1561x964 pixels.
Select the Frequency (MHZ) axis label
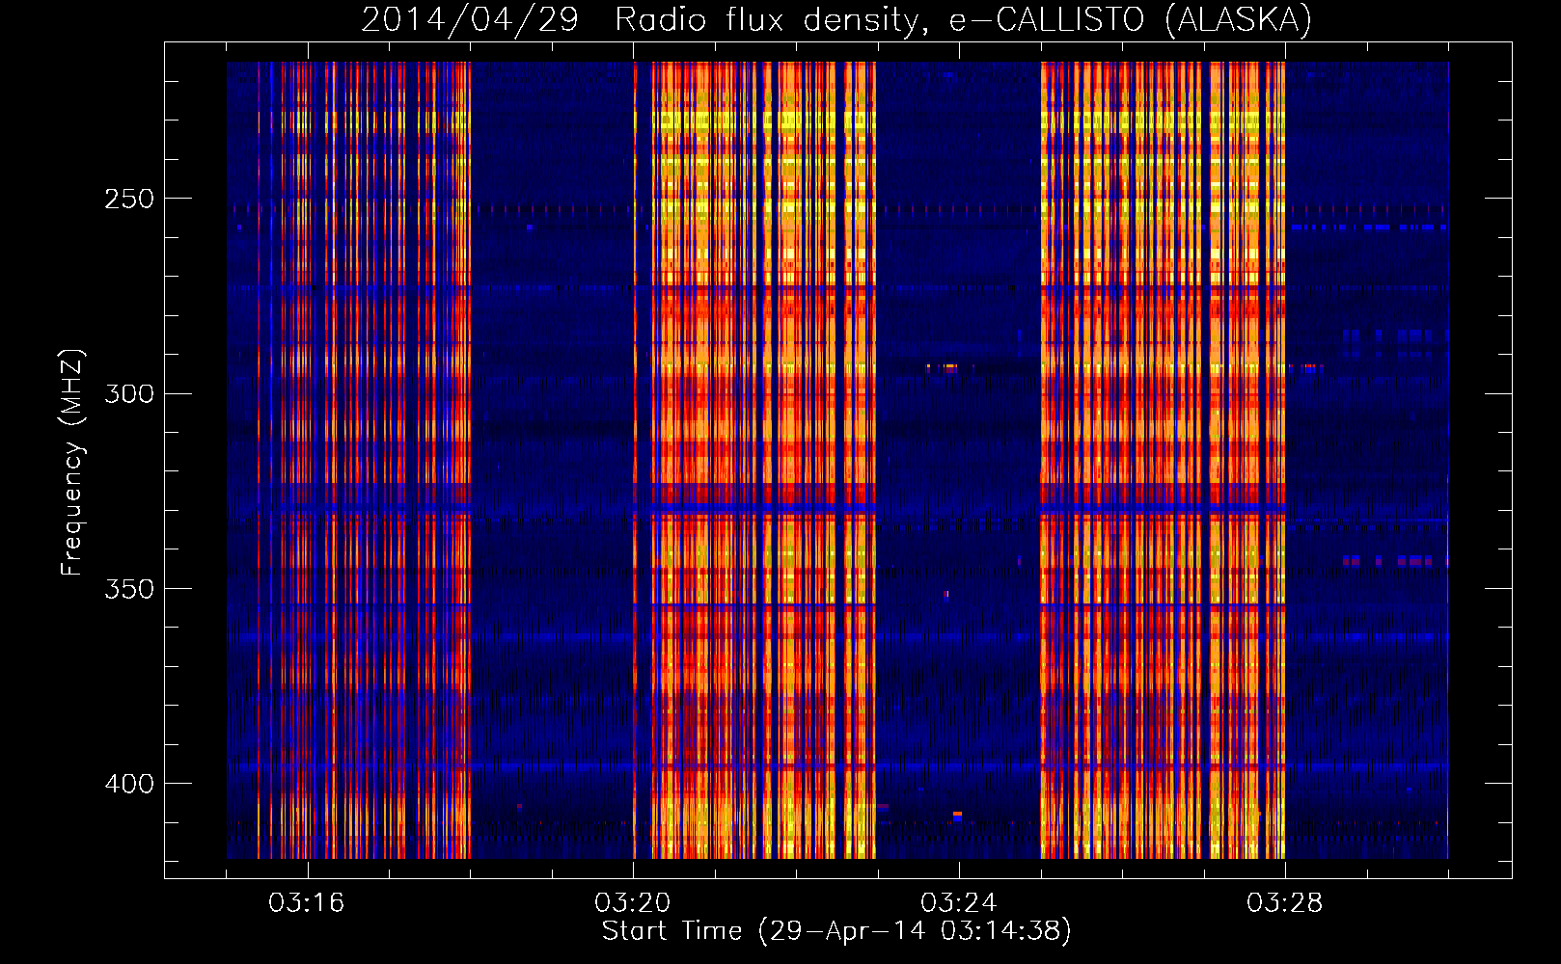pos(72,462)
